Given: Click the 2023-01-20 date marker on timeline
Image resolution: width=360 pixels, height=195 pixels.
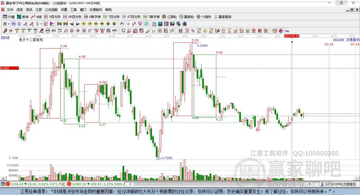Looking at the screenshot, I should [x=291, y=36].
